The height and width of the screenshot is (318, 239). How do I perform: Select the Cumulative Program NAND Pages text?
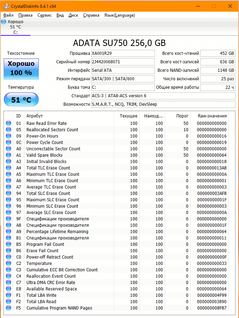click(x=59, y=308)
